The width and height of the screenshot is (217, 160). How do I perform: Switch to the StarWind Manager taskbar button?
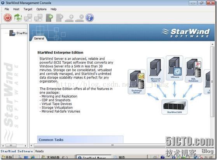pos(94,157)
